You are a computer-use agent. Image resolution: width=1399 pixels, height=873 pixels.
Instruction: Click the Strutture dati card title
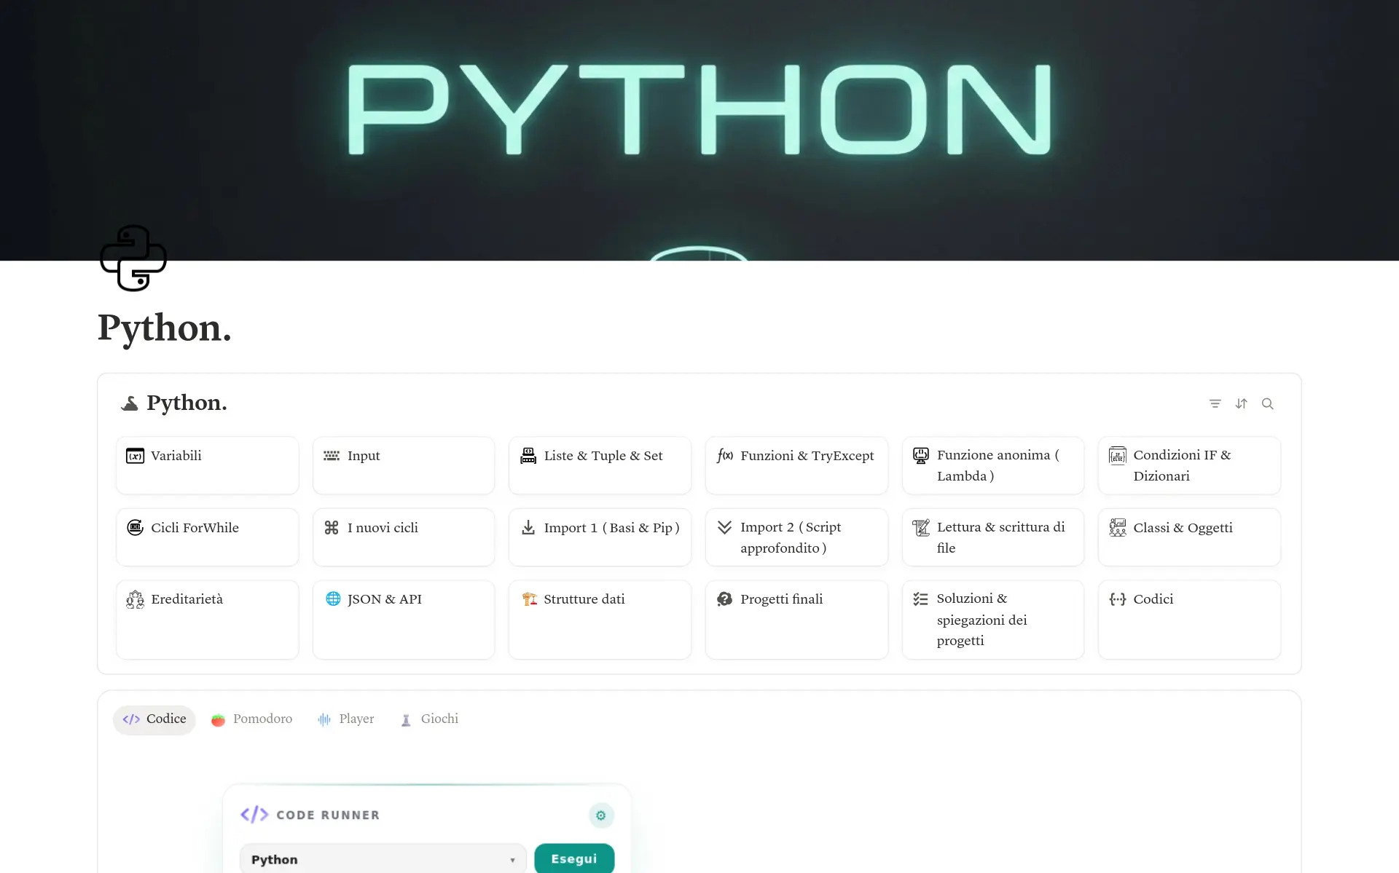584,599
